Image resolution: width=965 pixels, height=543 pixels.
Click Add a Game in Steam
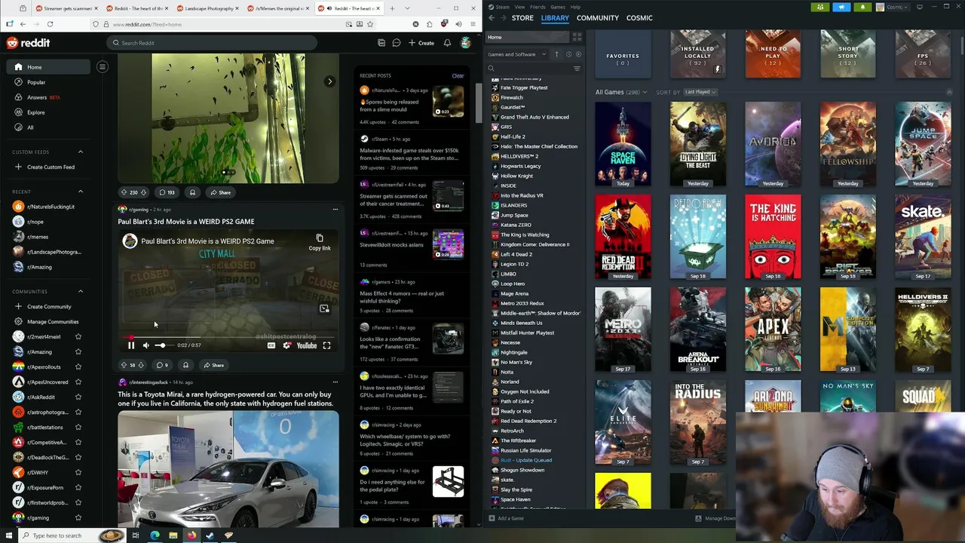pos(506,518)
